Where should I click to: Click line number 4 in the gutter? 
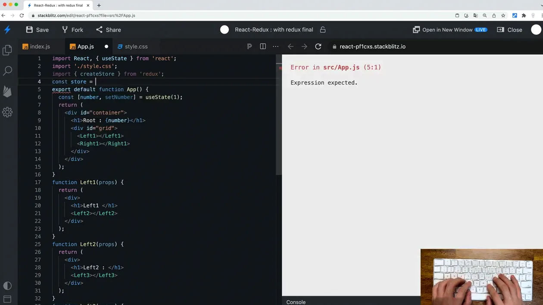point(39,81)
